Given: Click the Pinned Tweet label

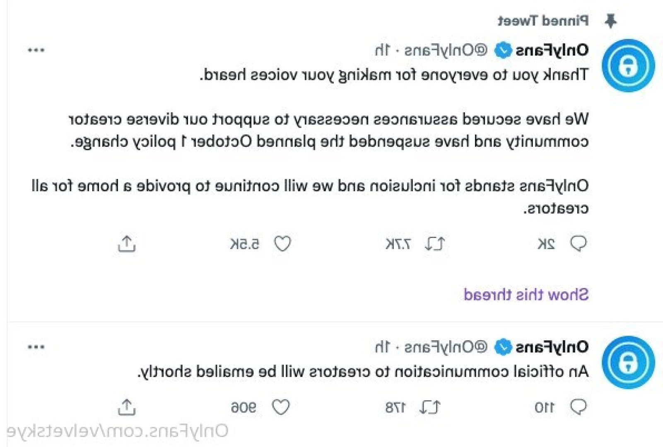Looking at the screenshot, I should [543, 21].
